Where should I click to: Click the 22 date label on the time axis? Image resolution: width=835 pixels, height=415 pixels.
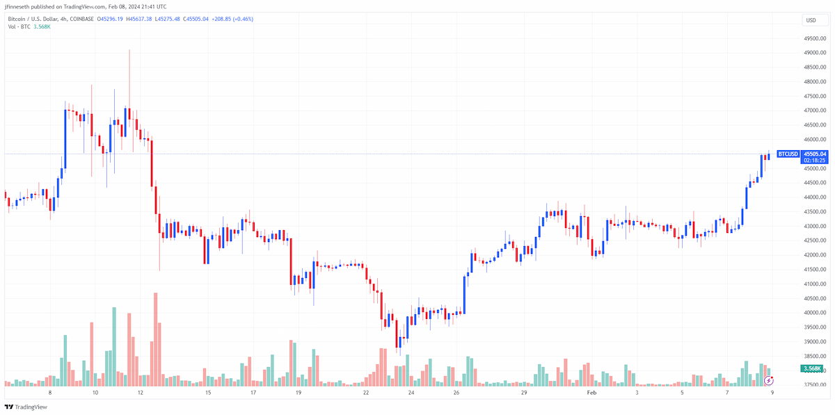pyautogui.click(x=366, y=393)
